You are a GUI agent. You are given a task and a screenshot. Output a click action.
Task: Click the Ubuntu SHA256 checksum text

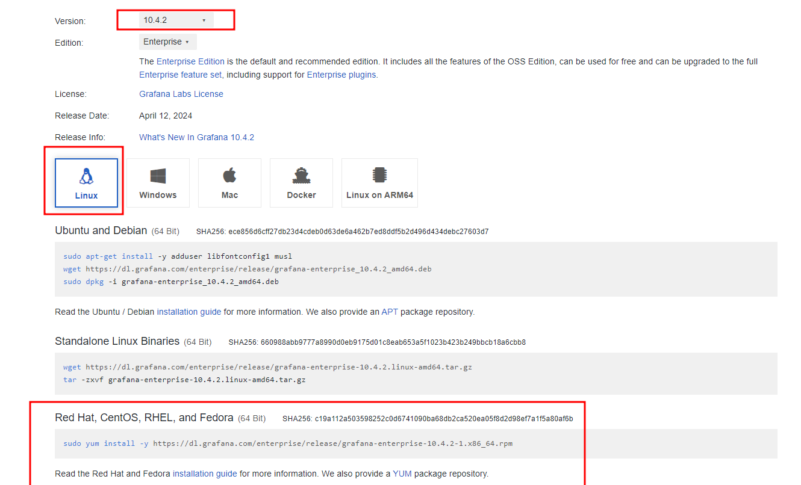pos(342,232)
